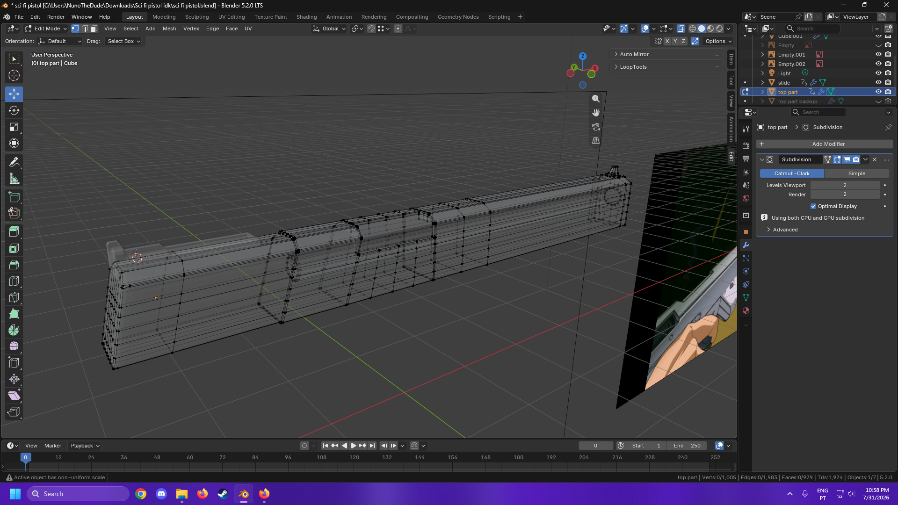Open Blender from the Windows taskbar
898x505 pixels.
click(244, 494)
